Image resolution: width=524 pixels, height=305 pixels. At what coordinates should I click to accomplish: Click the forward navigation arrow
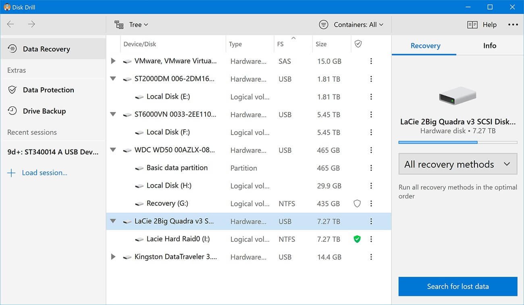coord(31,24)
